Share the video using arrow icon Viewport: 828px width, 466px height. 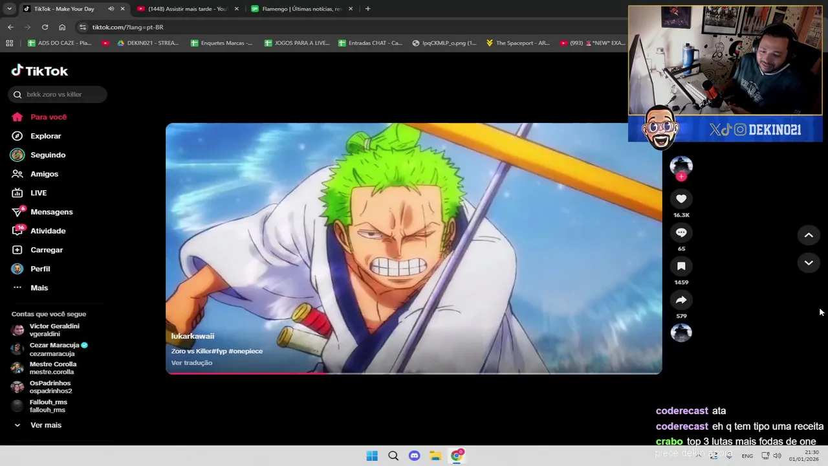[x=681, y=300]
